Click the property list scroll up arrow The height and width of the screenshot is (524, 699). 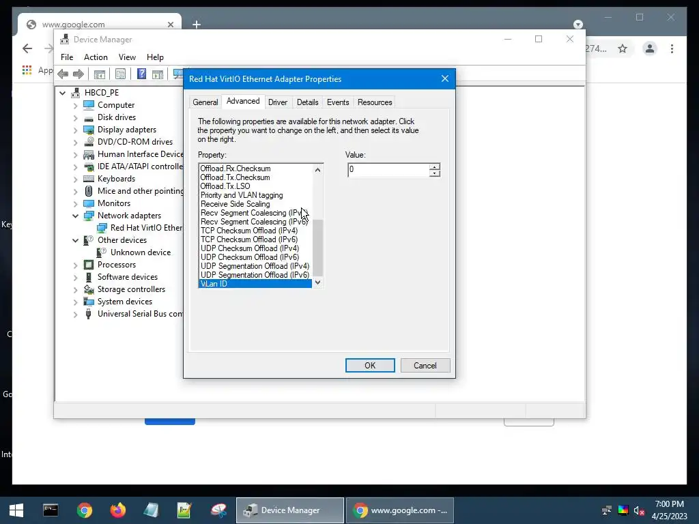pos(318,169)
